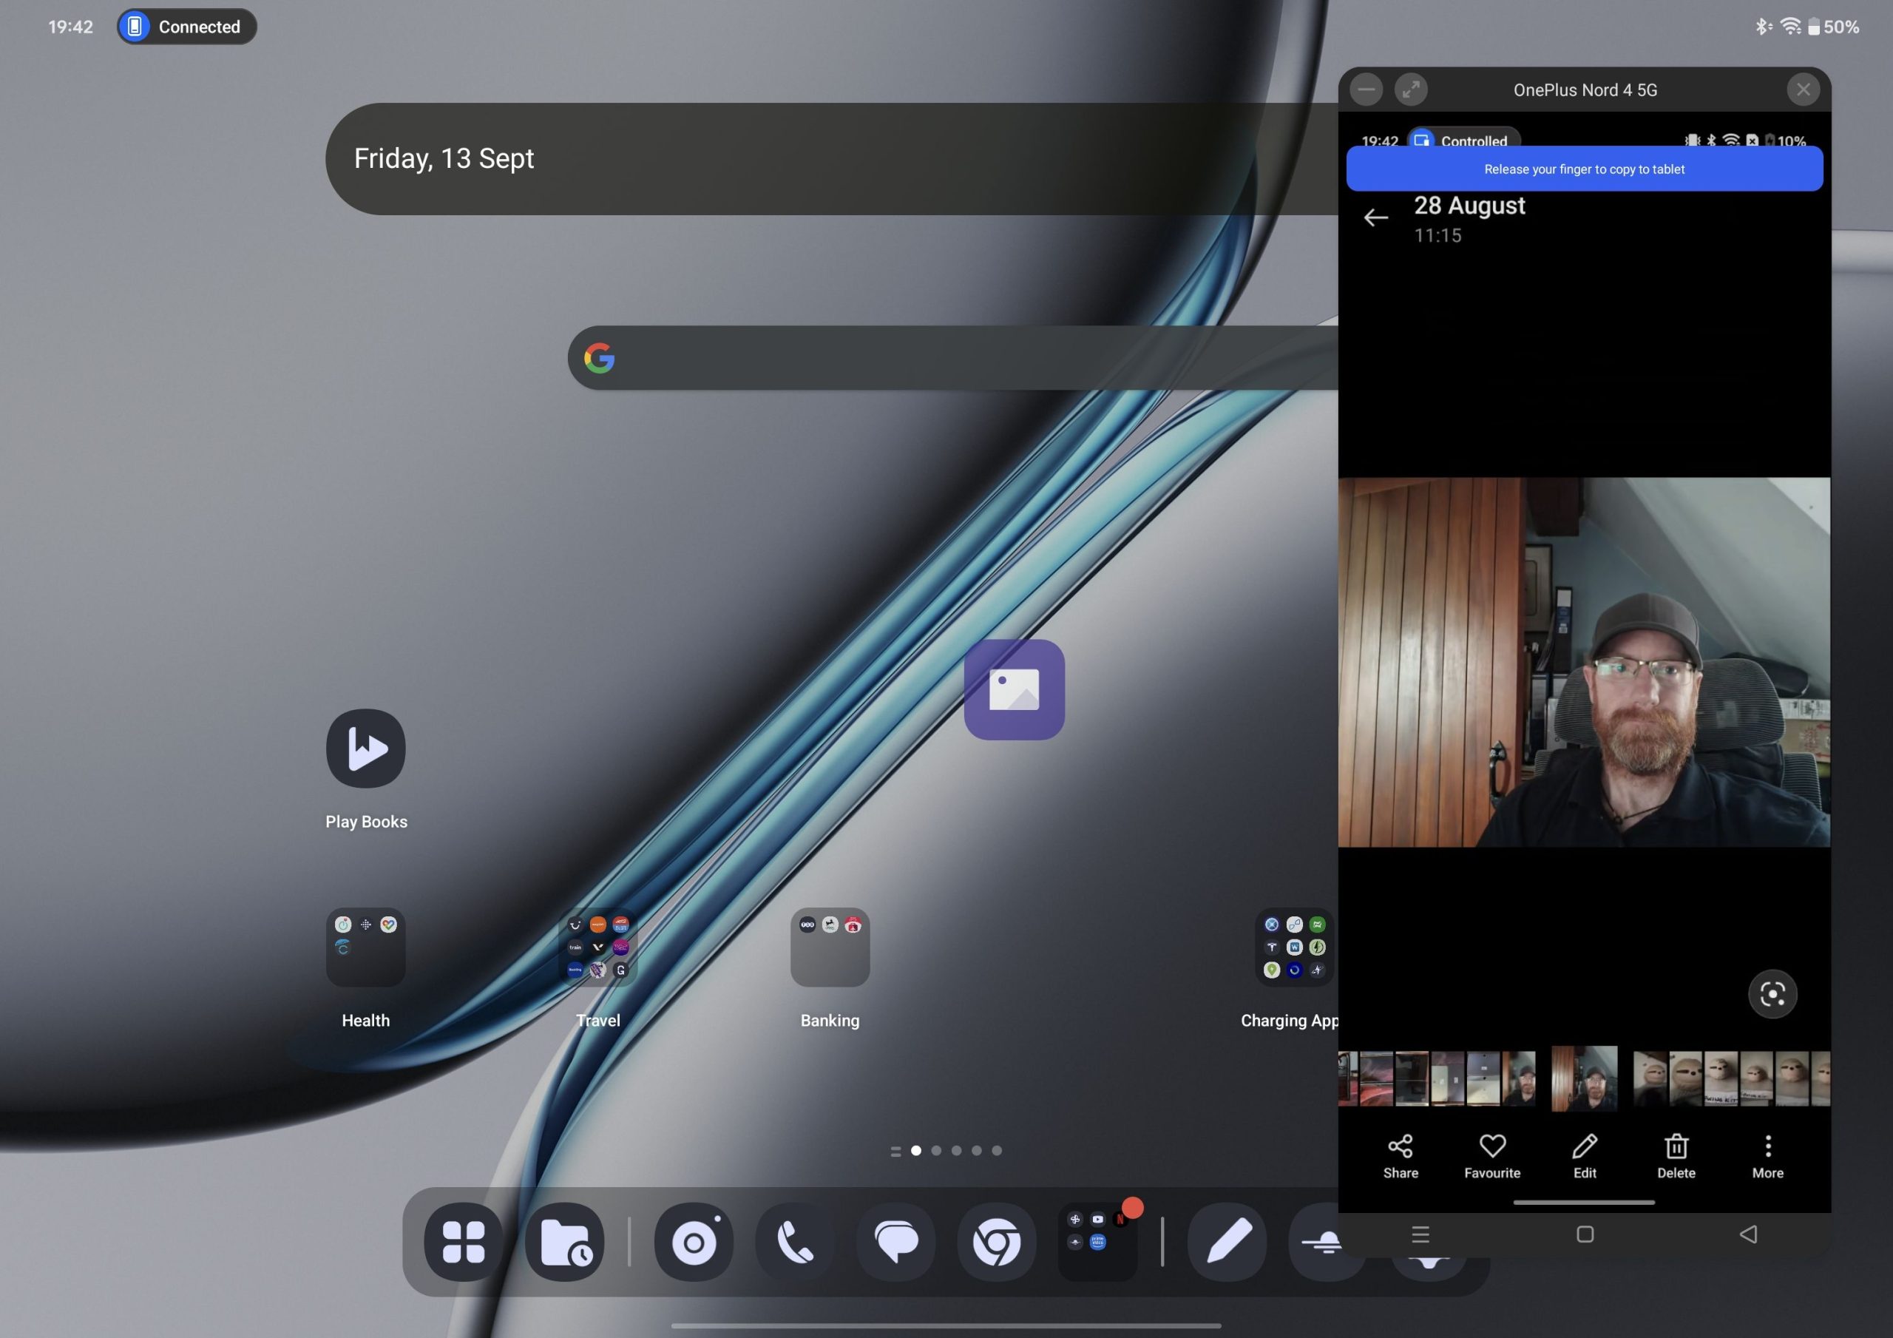Open the app drawer grid icon

(x=464, y=1242)
